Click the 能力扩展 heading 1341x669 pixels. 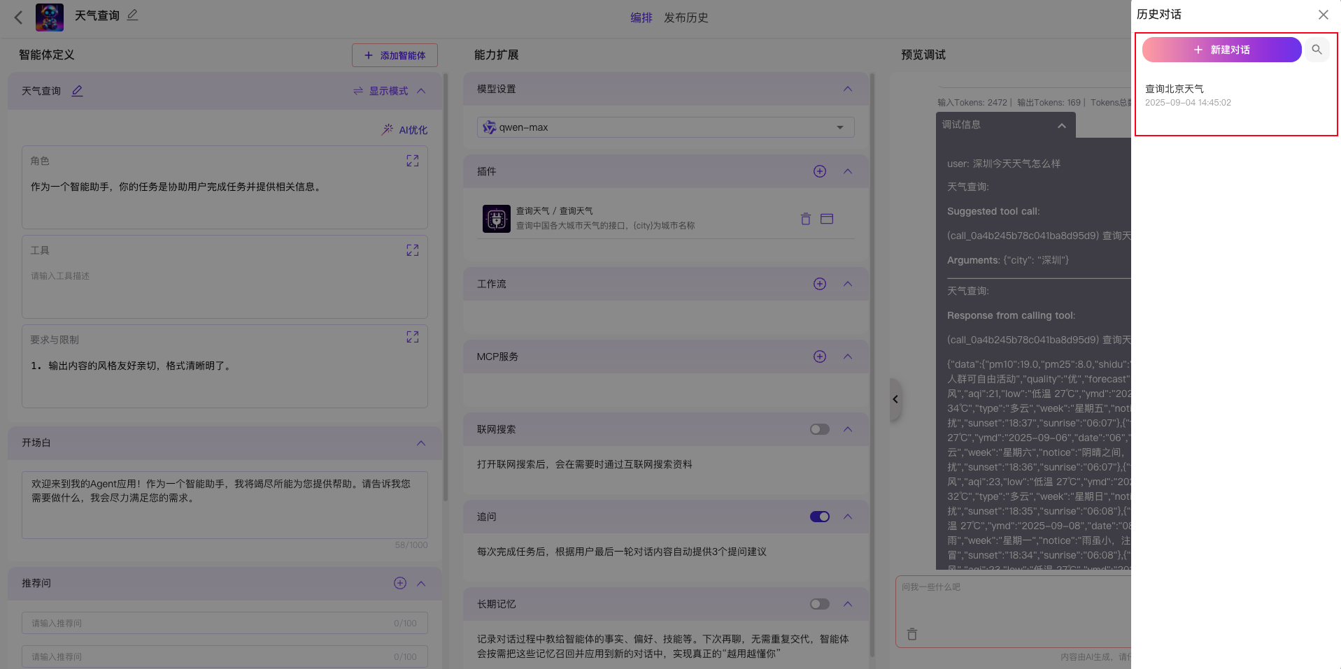(496, 55)
